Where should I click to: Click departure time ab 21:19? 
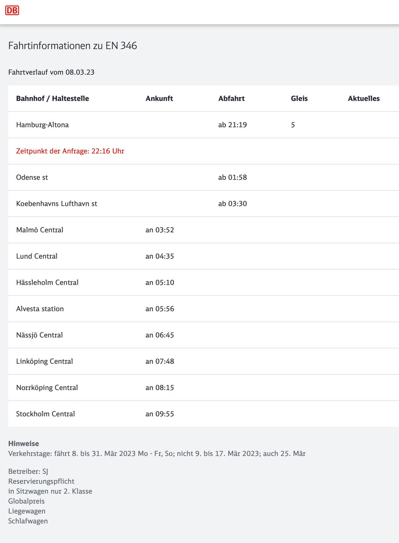tap(233, 125)
